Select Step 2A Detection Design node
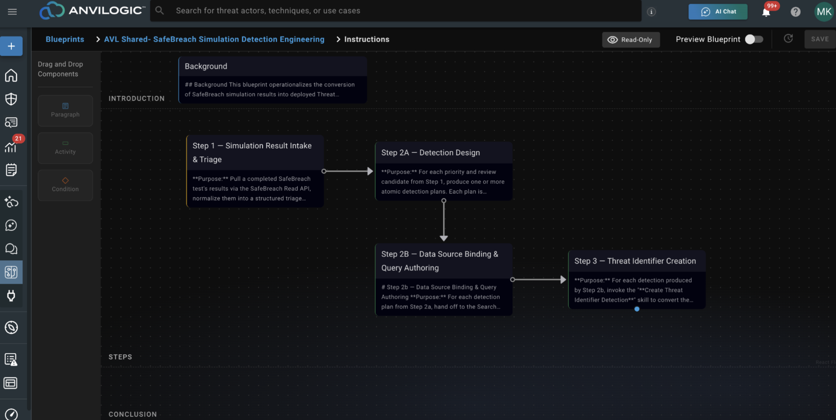Viewport: 836px width, 420px height. tap(444, 171)
